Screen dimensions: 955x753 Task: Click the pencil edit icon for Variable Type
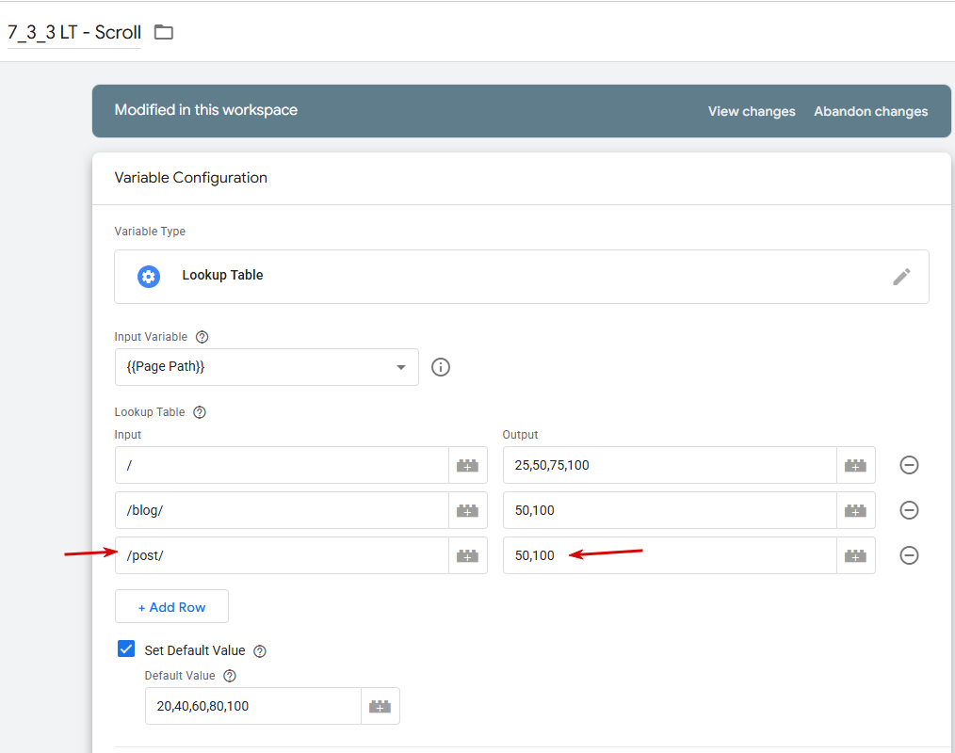pos(901,276)
